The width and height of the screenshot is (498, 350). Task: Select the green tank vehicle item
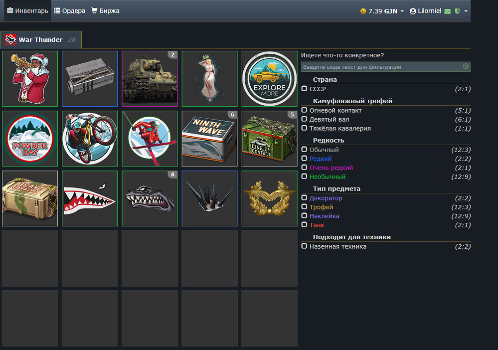[150, 79]
